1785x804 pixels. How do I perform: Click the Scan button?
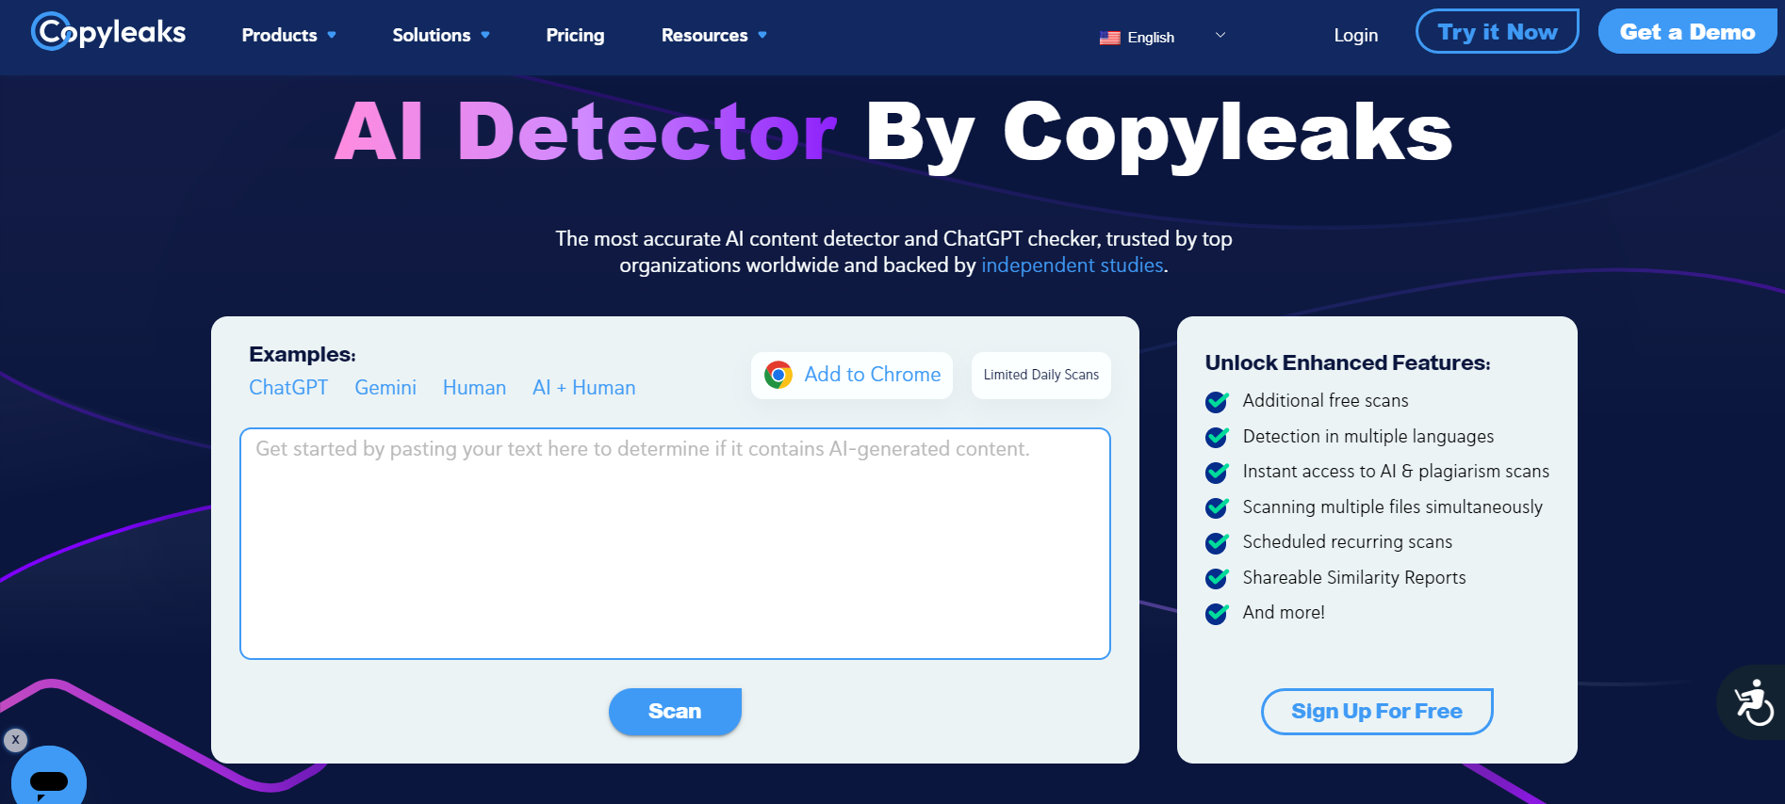[x=675, y=712]
